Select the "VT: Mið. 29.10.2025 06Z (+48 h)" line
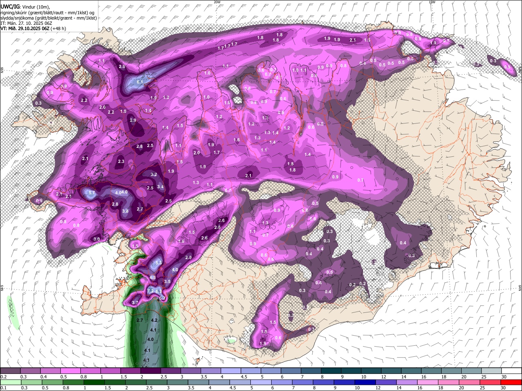 coord(33,29)
